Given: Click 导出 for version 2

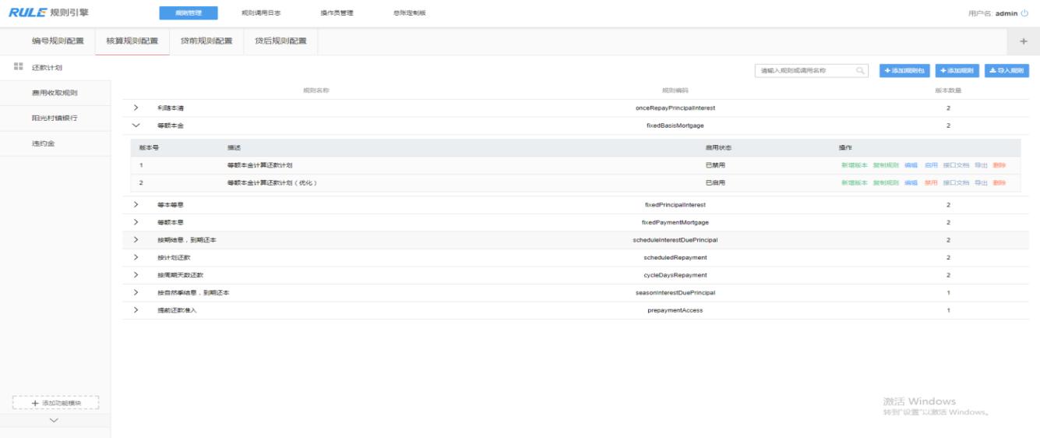Looking at the screenshot, I should click(x=981, y=182).
